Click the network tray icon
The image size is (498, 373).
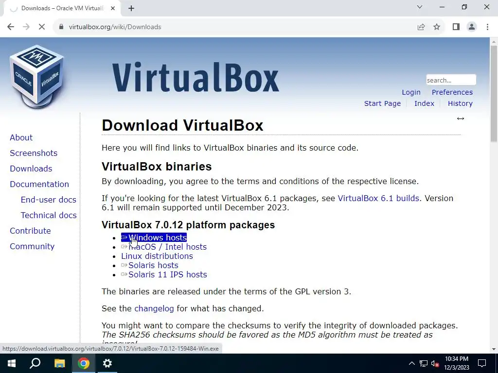(x=424, y=363)
